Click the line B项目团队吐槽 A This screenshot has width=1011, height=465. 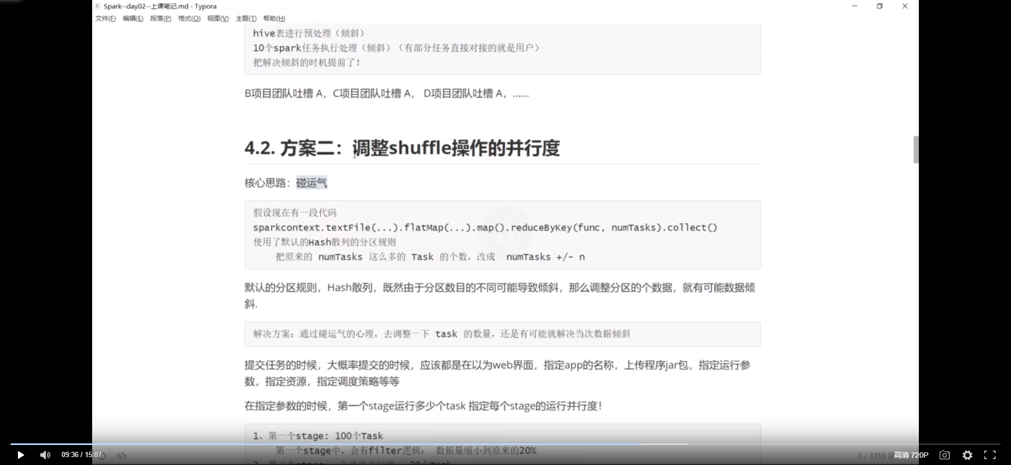(x=386, y=94)
